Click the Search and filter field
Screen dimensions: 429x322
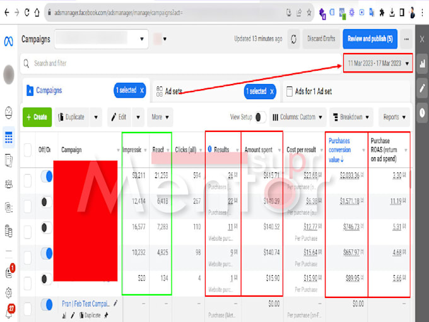(x=180, y=63)
